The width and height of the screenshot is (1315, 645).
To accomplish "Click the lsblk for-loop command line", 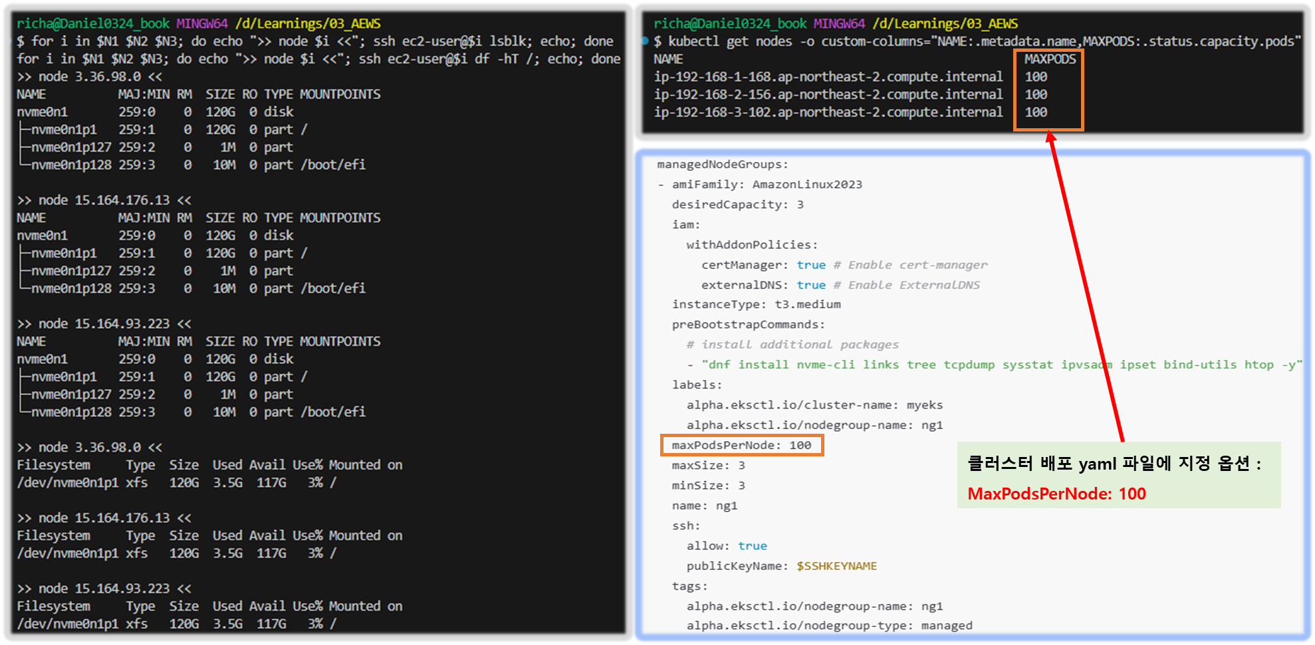I will pyautogui.click(x=315, y=41).
